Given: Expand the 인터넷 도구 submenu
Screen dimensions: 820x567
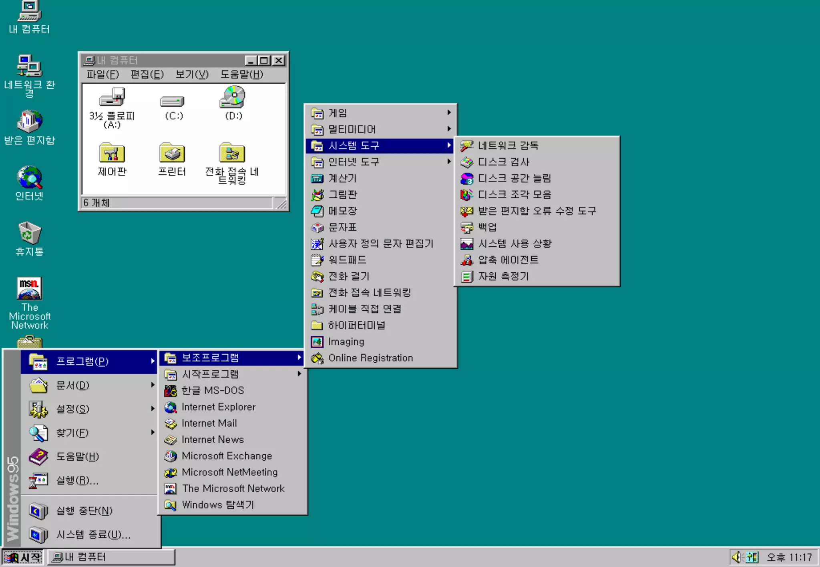Looking at the screenshot, I should [380, 162].
